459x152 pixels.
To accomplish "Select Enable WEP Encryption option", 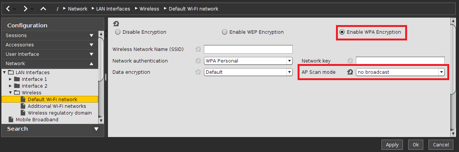I will pyautogui.click(x=225, y=32).
